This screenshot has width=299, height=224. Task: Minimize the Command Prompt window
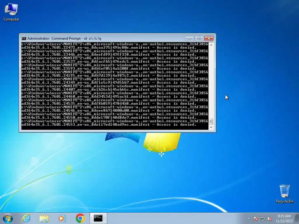click(190, 38)
